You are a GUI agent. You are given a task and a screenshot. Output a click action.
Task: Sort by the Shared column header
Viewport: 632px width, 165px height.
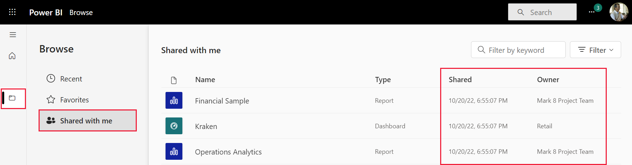(460, 80)
